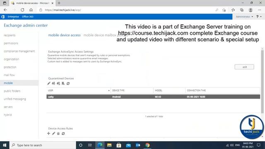Viewport: 265px width, 149px height.
Task: Open browser collections
Action: [242, 10]
